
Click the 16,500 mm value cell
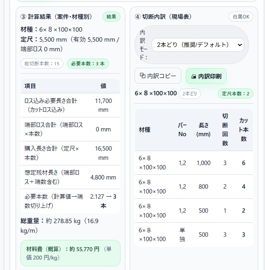103,153
